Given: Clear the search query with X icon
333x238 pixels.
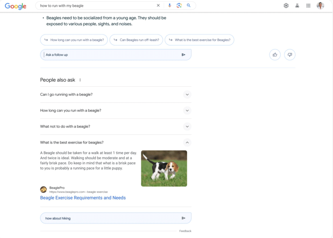Looking at the screenshot, I should 158,6.
